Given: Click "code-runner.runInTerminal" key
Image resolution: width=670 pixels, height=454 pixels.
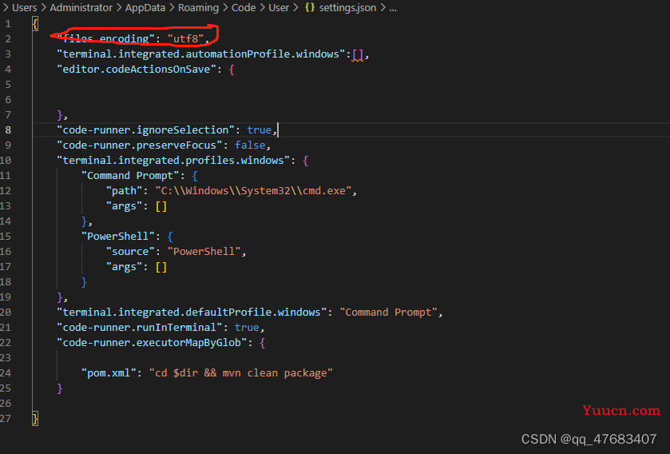Looking at the screenshot, I should 140,328.
